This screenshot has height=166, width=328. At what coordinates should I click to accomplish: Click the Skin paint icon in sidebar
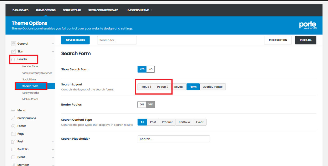pyautogui.click(x=13, y=51)
